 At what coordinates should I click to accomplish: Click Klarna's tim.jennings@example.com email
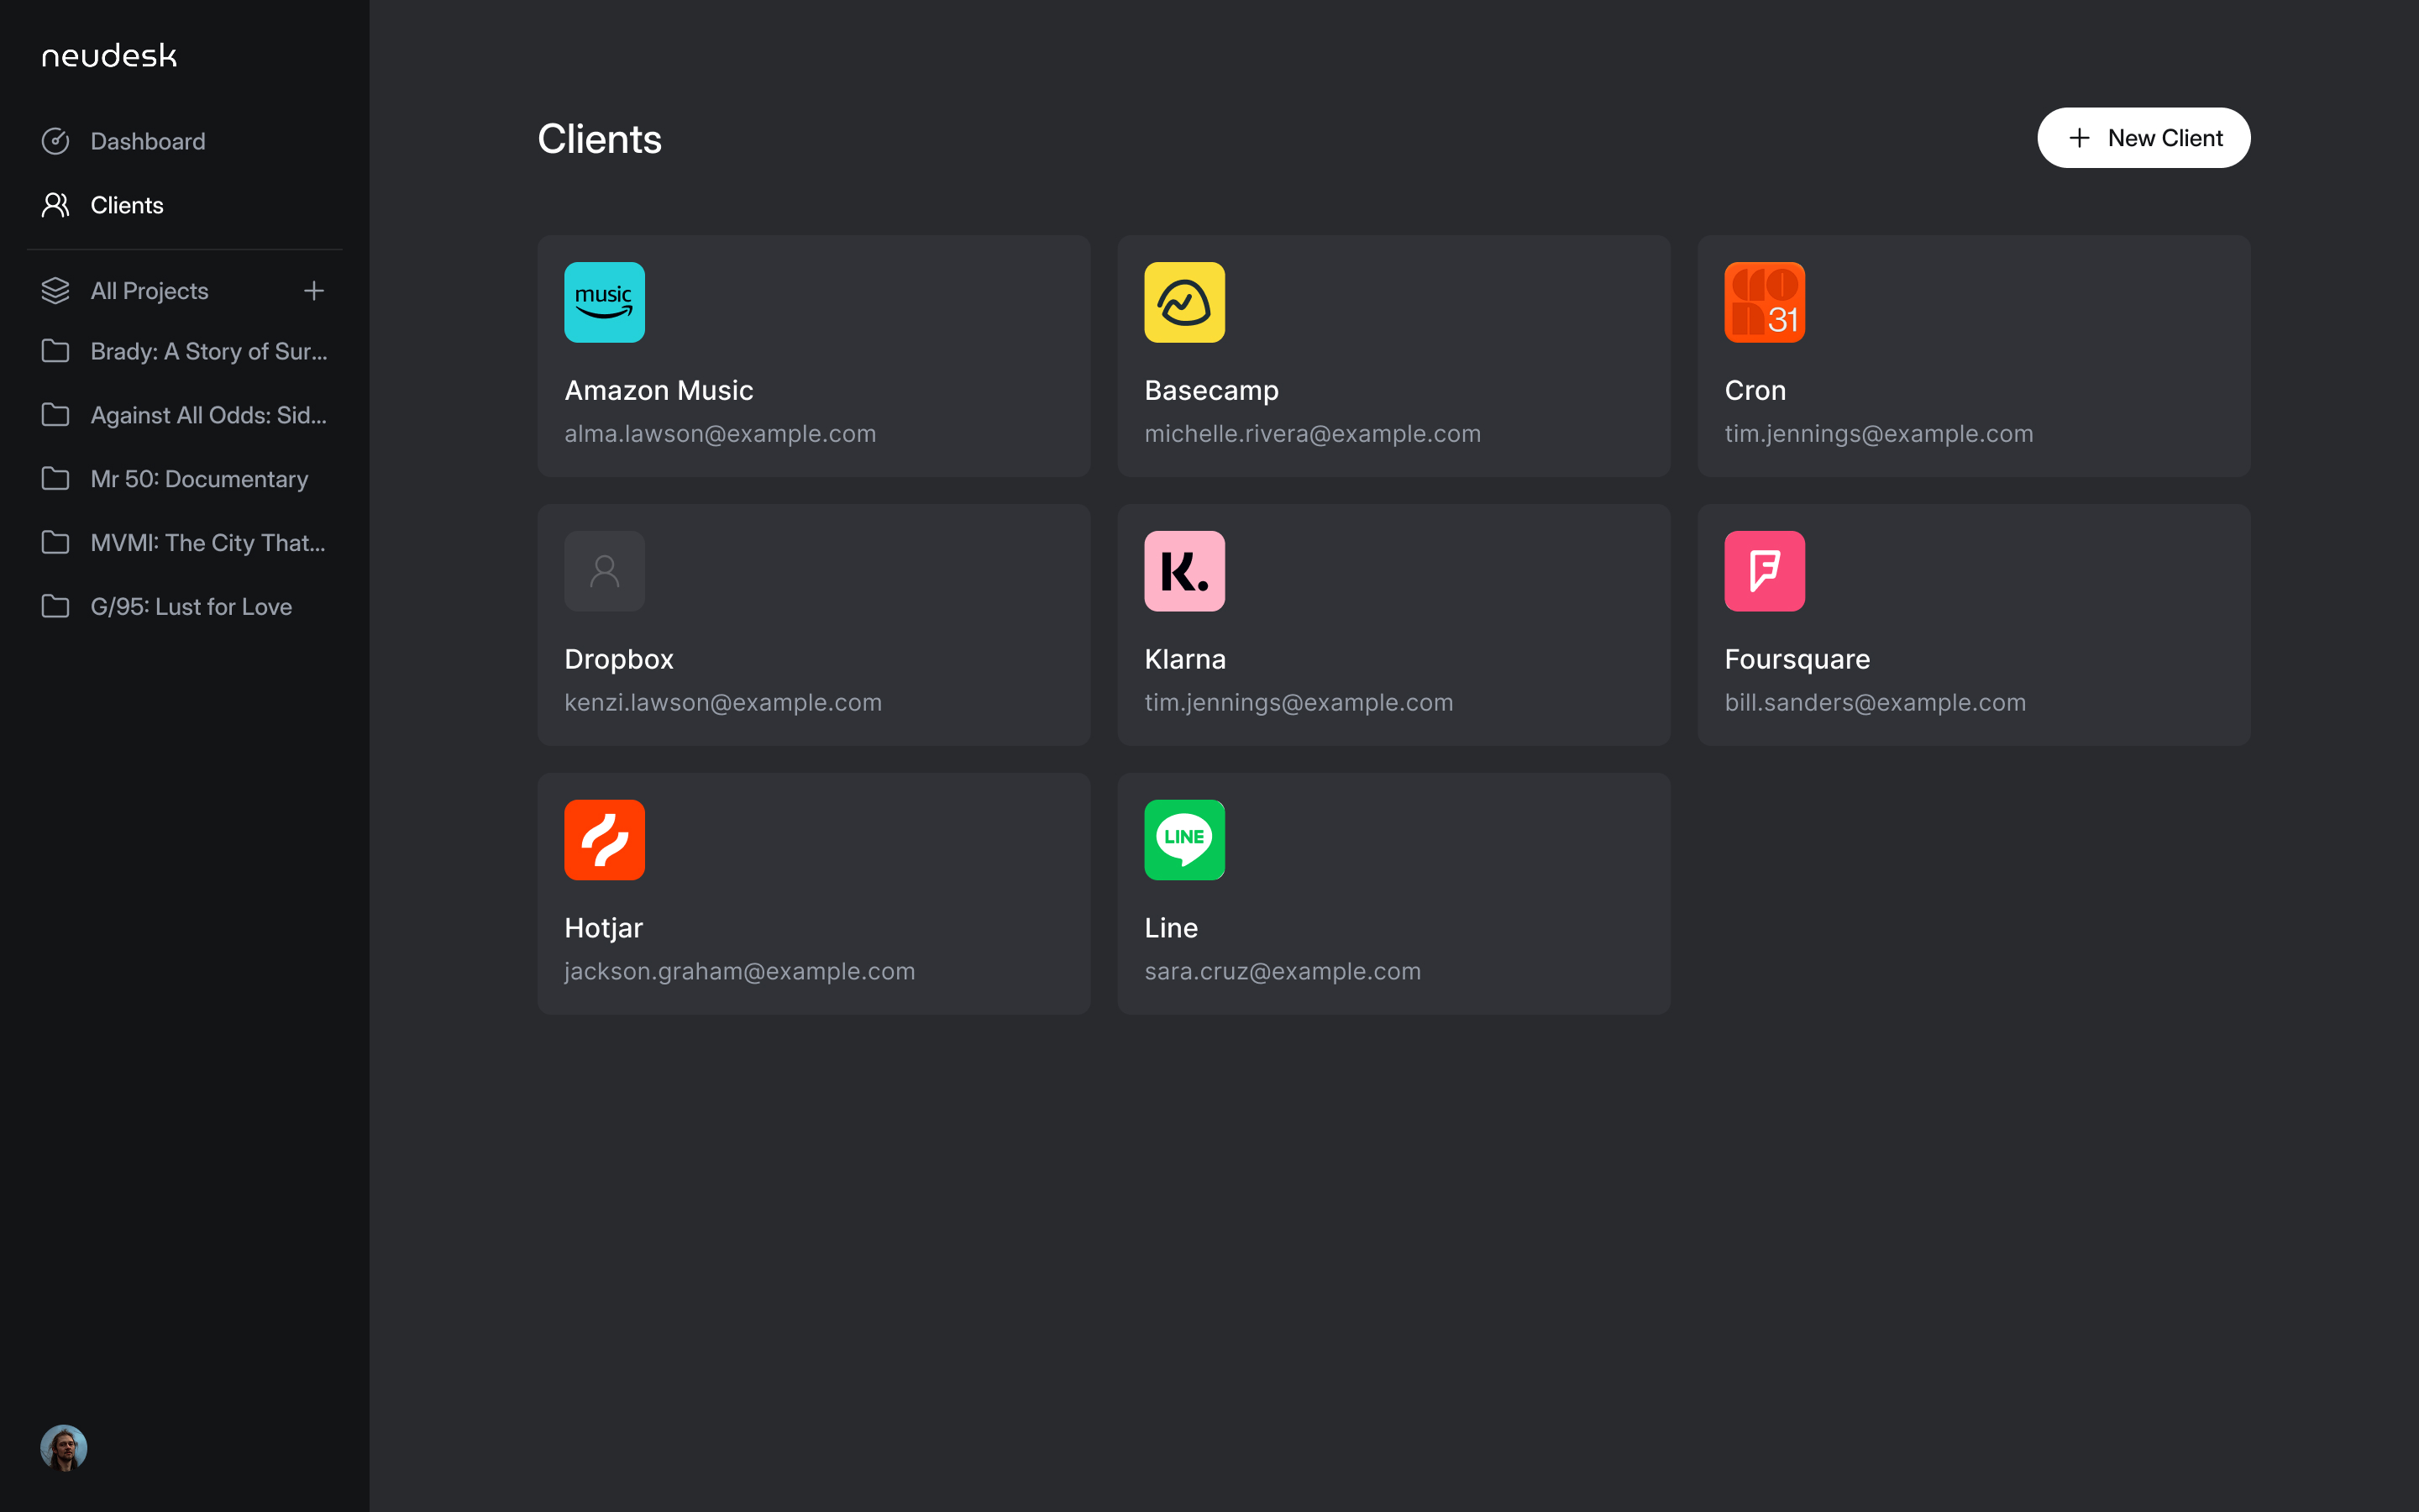click(x=1299, y=703)
